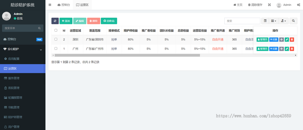Image resolution: width=303 pixels, height=130 pixels.
Task: Open 应用配置 sidebar item
Action: click(x=23, y=59)
